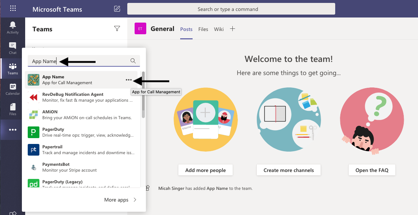Viewport: 418px width, 215px height.
Task: Select PagerDuty (Legacy) app title
Action: [62, 182]
